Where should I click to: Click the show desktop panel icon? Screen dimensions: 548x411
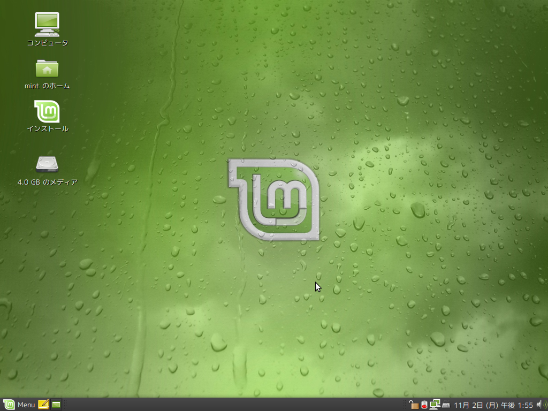click(56, 405)
